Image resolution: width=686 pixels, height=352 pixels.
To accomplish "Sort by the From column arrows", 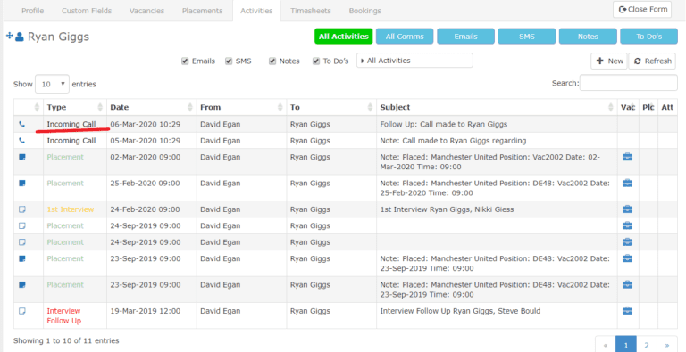I will [280, 107].
